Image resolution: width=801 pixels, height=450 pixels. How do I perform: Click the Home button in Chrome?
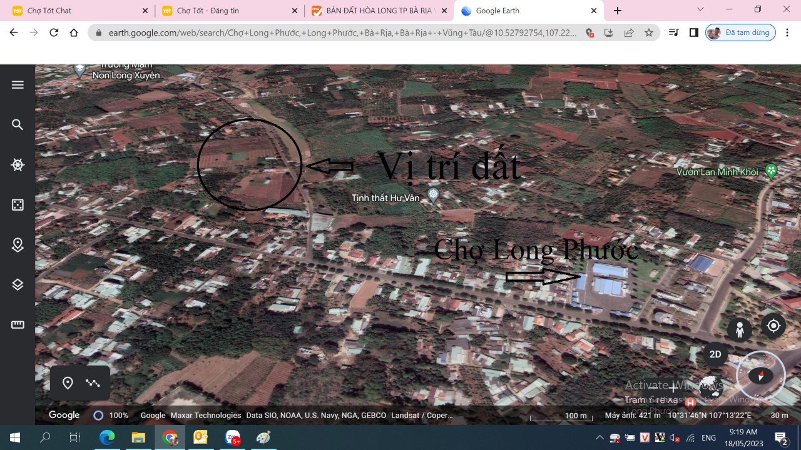point(74,32)
